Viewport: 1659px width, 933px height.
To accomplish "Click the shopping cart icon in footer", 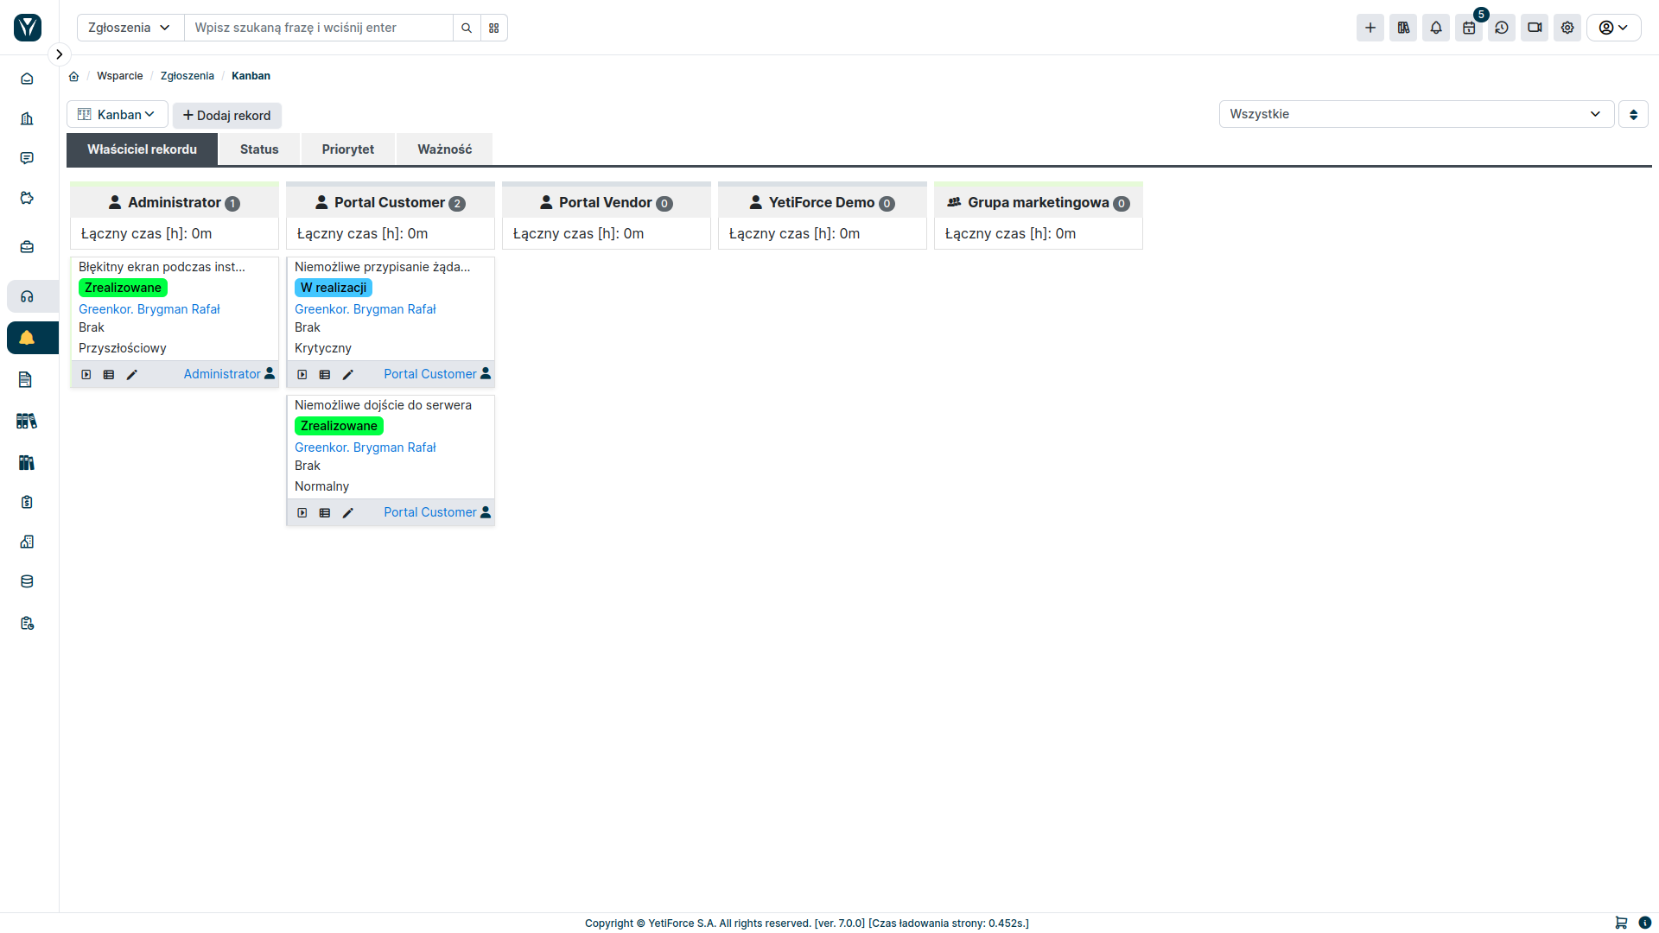I will 1621,923.
